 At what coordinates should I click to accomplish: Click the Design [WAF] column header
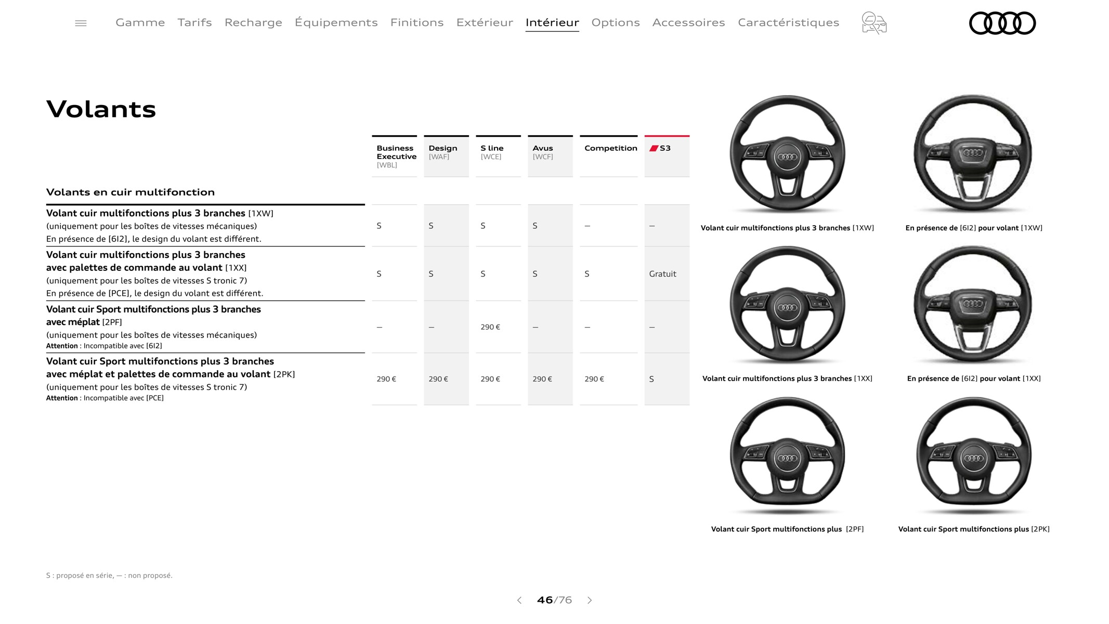tap(447, 156)
